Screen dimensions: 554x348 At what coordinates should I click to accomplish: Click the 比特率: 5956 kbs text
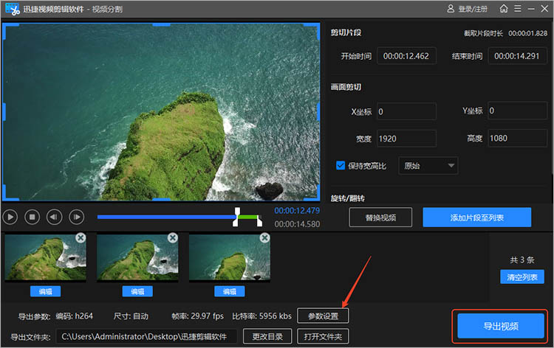tap(261, 316)
